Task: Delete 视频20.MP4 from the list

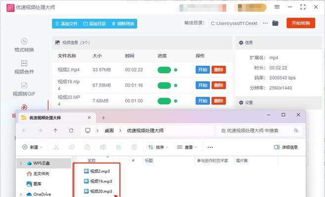Action: [218, 100]
